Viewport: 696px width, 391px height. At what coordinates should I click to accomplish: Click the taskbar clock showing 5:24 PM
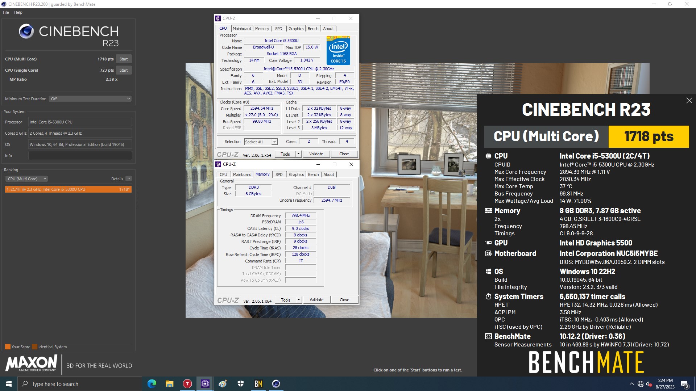[x=665, y=384]
